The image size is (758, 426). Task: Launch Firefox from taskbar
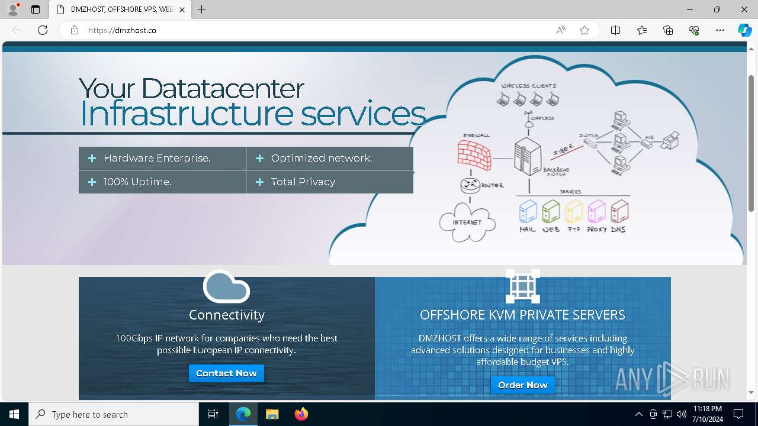(301, 414)
